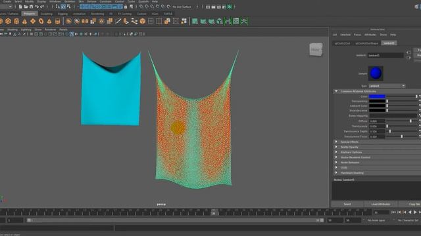Viewport: 421px width, 236px height.
Task: Click the lambert2 material name field
Action: pyautogui.click(x=385, y=55)
